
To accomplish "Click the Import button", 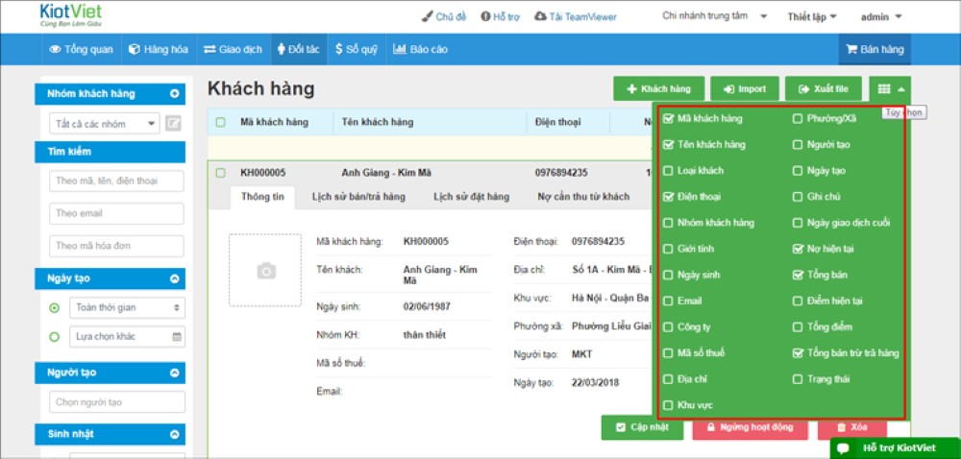I will (x=745, y=88).
